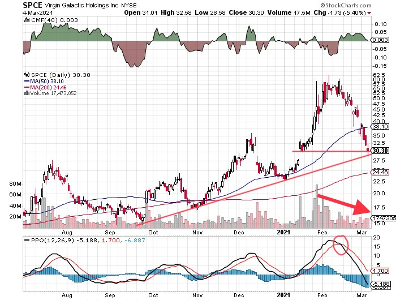The width and height of the screenshot is (396, 300).
Task: Click the MA(200) 24.46 legend entry
Action: (x=45, y=87)
